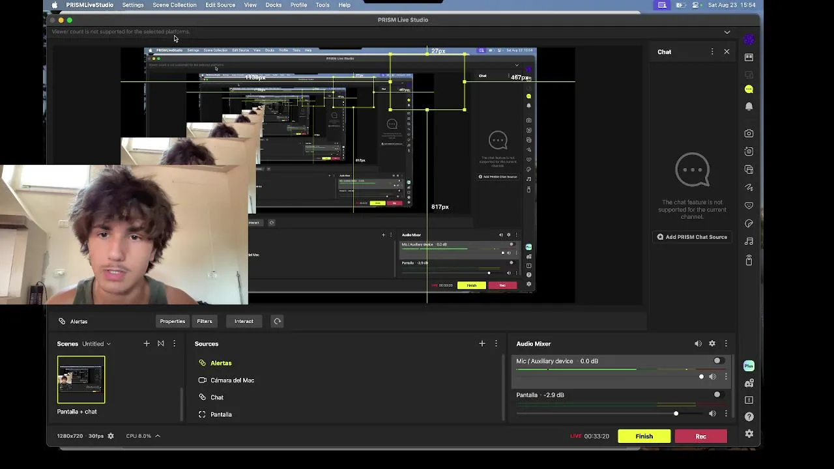The image size is (834, 469).
Task: Expand the CPU 8.0% stats arrow
Action: pos(157,436)
